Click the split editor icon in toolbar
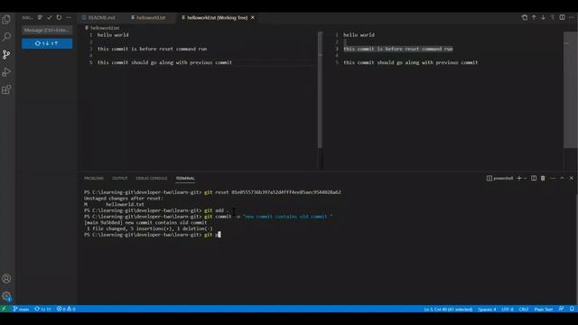 tap(562, 17)
